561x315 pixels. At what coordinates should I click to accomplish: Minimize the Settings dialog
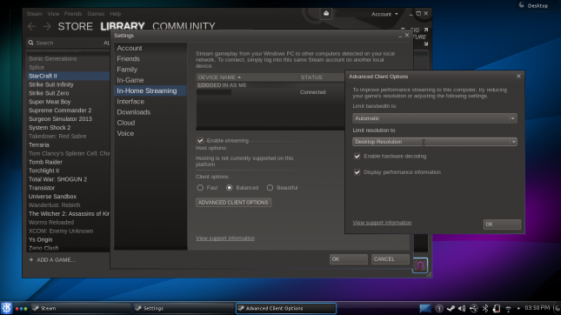point(400,36)
